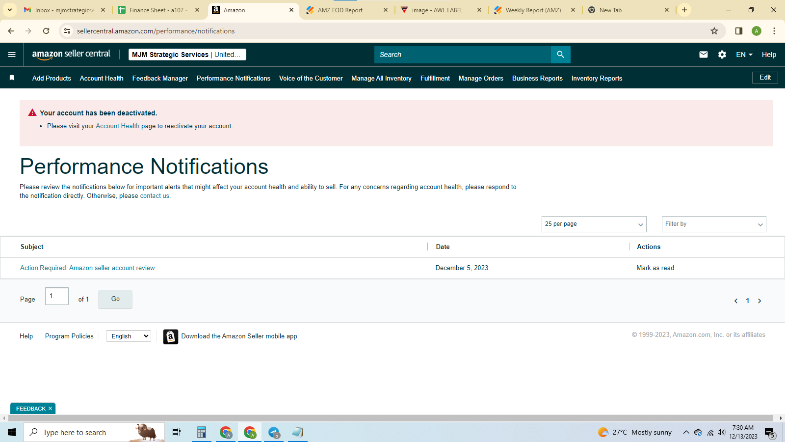Open Voice of the Customer
Screen dimensions: 785x442
pos(311,78)
